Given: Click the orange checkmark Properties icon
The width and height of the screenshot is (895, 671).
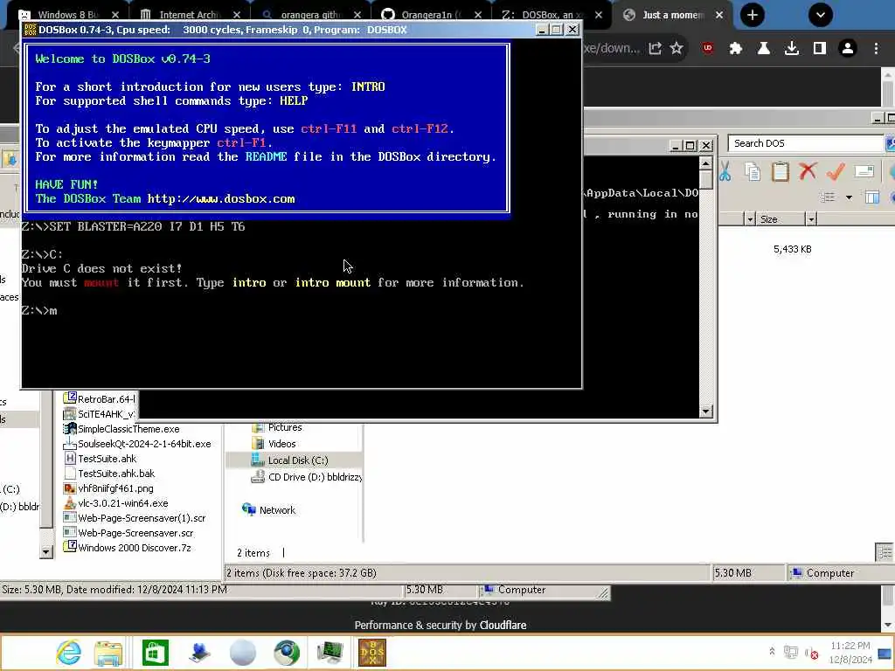Looking at the screenshot, I should [x=836, y=171].
